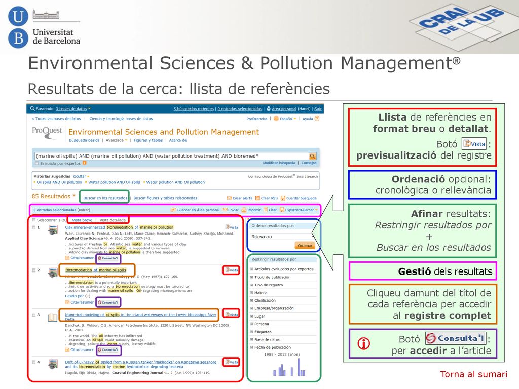
Task: Open the 3 bases de datos dropdown
Action: (73, 109)
